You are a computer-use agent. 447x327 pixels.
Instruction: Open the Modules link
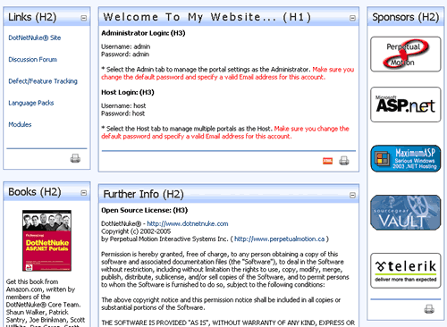[20, 124]
